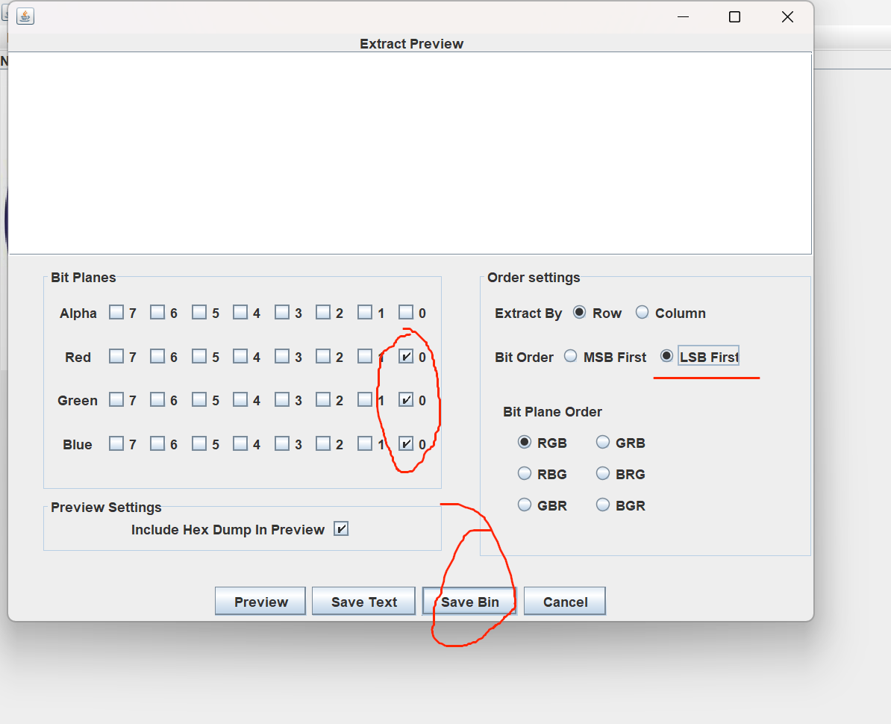Image resolution: width=891 pixels, height=724 pixels.
Task: Uncheck Red bit plane 0
Action: 406,356
